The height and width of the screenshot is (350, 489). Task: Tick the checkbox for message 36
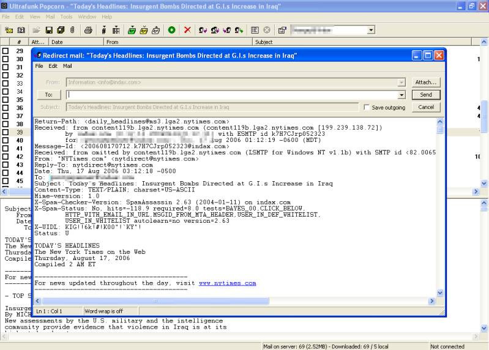point(6,108)
